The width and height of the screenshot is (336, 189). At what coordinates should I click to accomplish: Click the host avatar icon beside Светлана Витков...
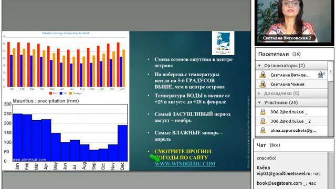pos(262,75)
